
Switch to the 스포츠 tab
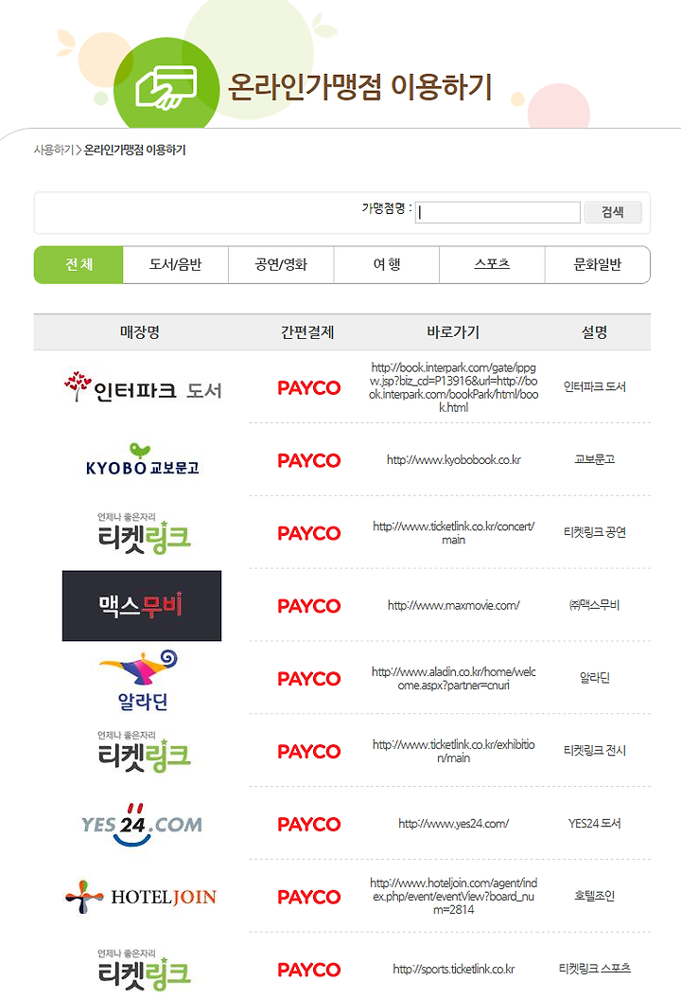492,264
